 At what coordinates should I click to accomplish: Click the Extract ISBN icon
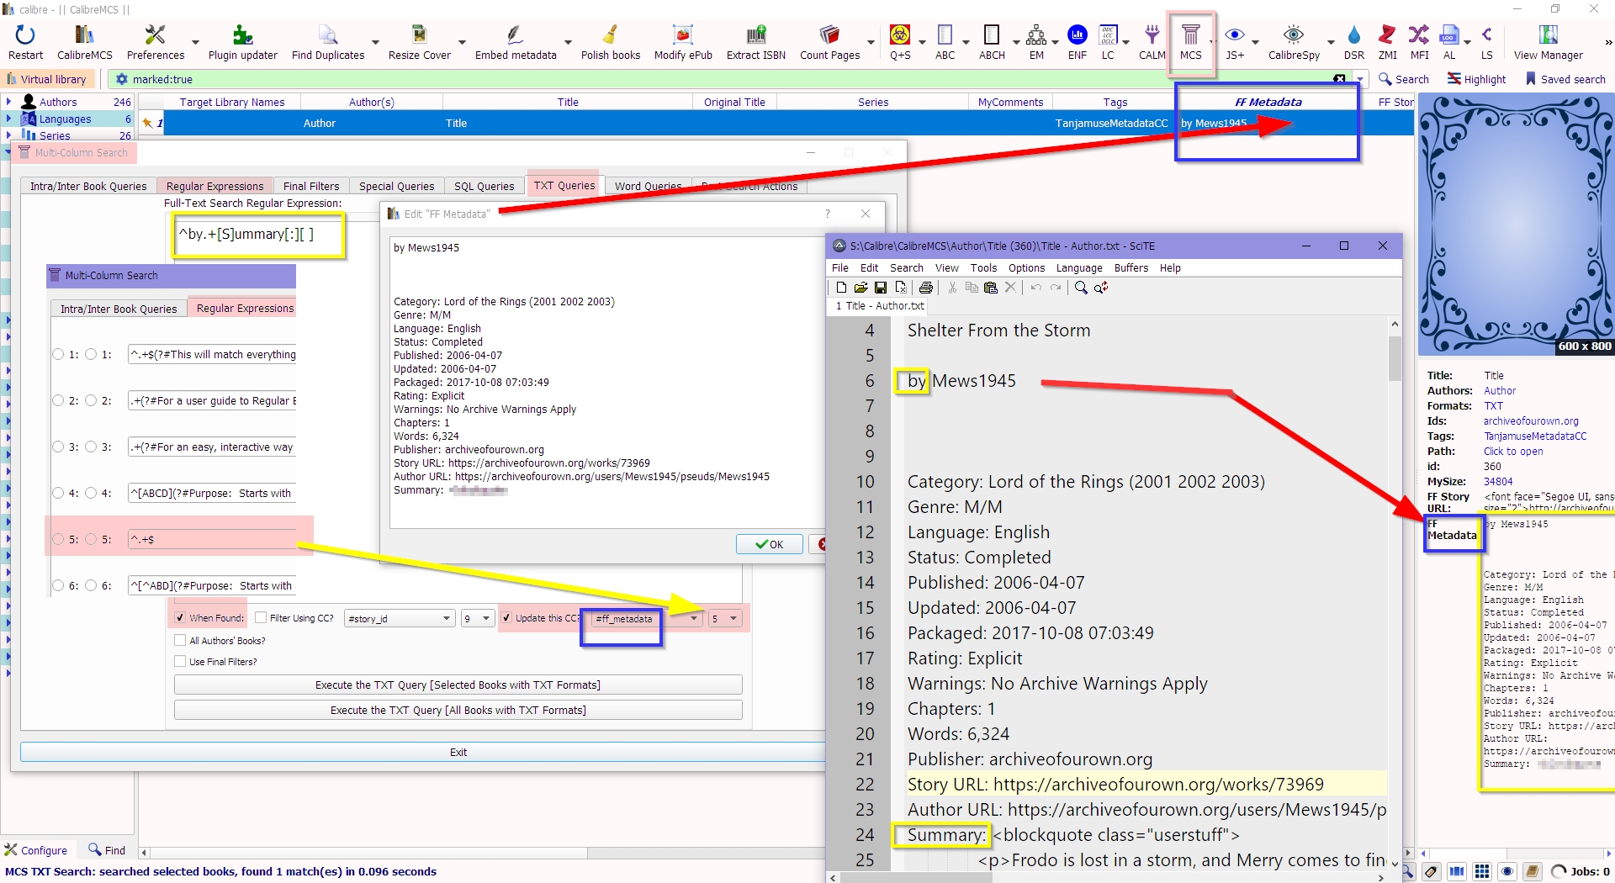click(x=755, y=35)
